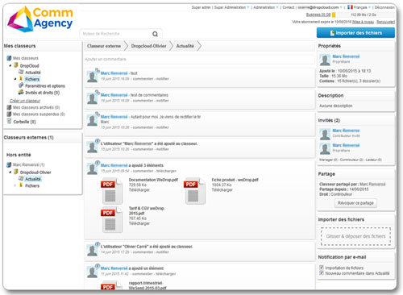Click the avatar beside the 'test' comment

92,77
